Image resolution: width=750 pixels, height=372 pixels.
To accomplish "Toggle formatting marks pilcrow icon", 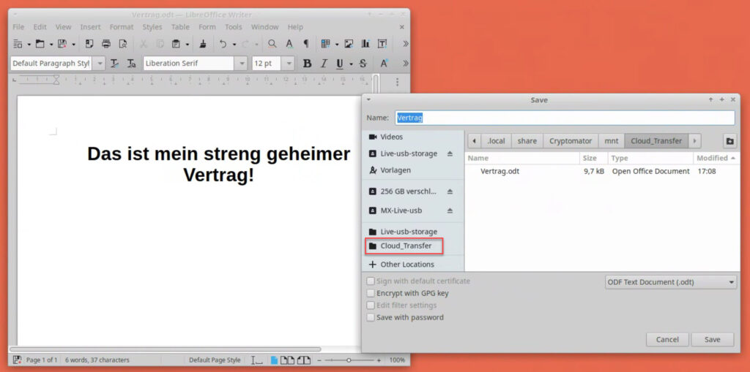I will pos(305,44).
